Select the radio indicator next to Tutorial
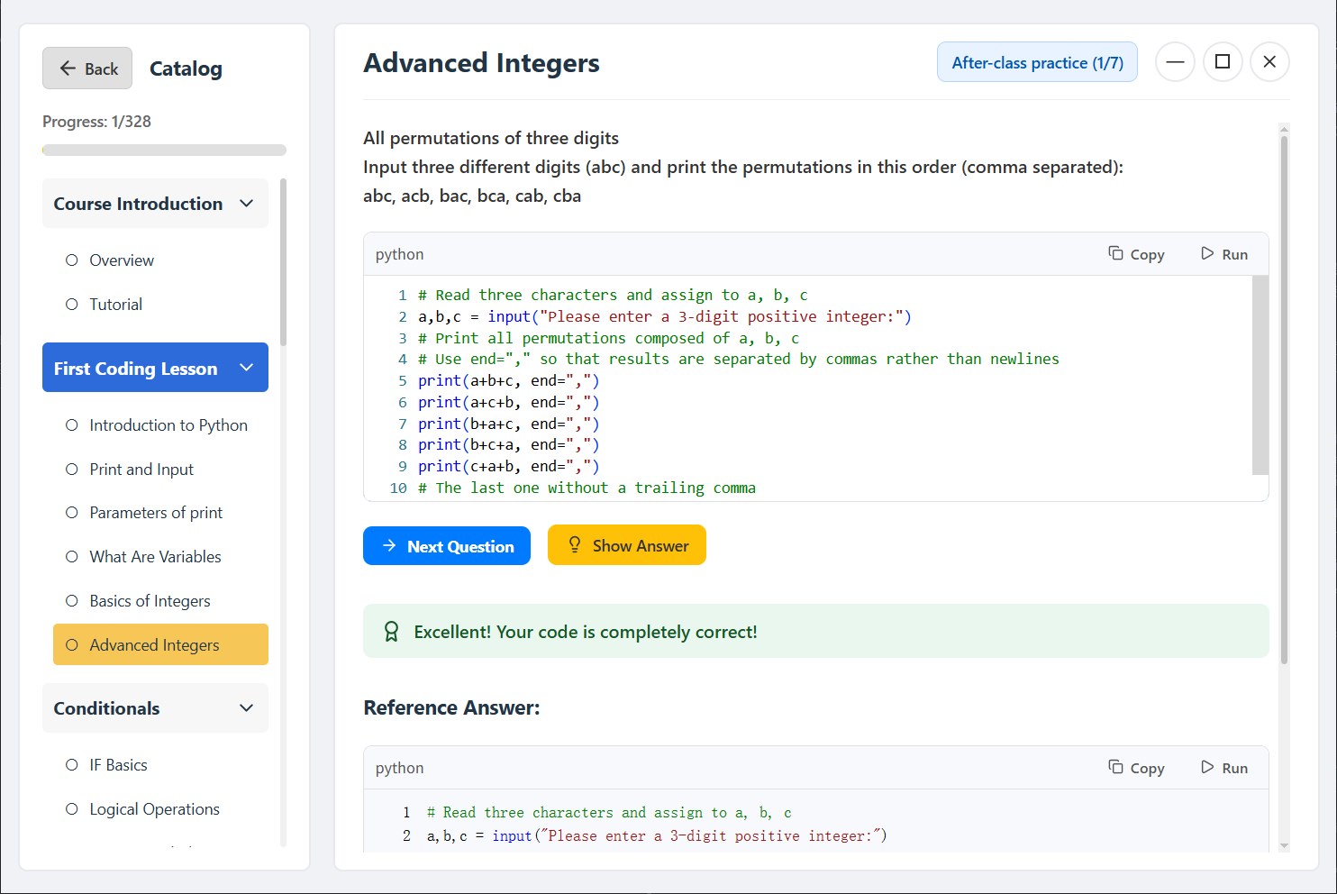This screenshot has height=894, width=1337. coord(72,304)
